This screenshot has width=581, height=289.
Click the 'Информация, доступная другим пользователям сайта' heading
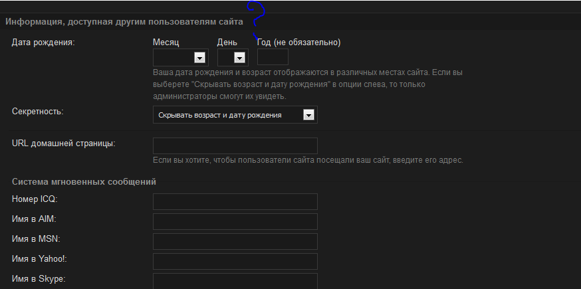(x=124, y=21)
